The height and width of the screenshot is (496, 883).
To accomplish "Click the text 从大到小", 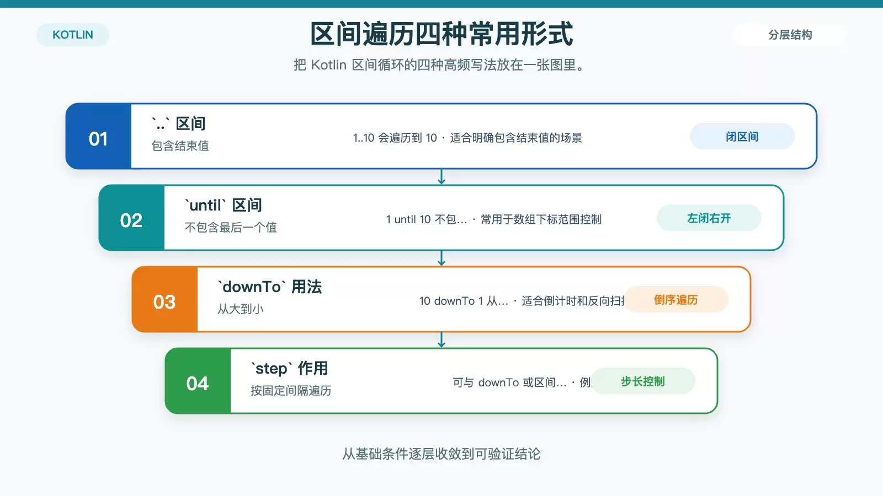I will tap(241, 309).
